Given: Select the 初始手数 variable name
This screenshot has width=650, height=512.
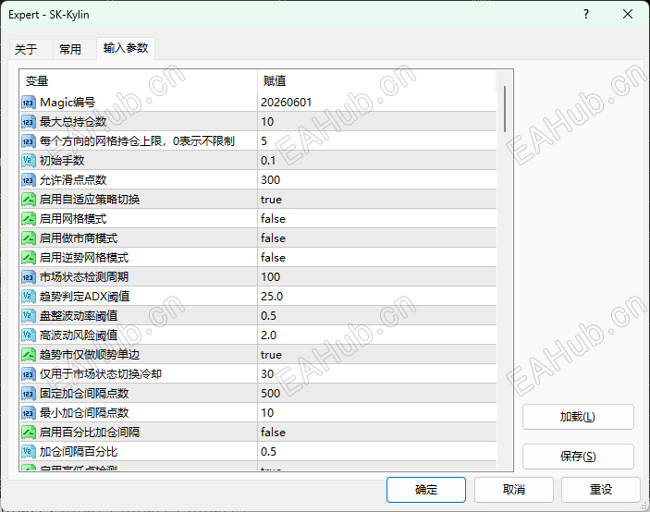Looking at the screenshot, I should [62, 160].
